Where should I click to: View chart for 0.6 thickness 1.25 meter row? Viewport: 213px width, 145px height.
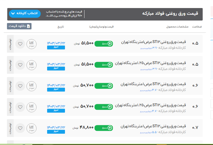pos(31,107)
